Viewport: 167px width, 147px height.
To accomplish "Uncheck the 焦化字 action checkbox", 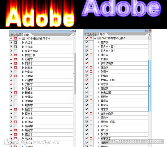I will (87, 105).
